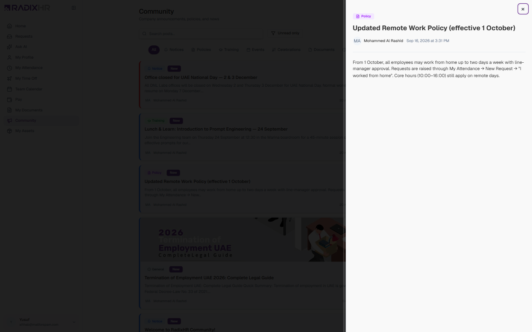Click the Search posts field
This screenshot has width=532, height=332.
point(201,34)
